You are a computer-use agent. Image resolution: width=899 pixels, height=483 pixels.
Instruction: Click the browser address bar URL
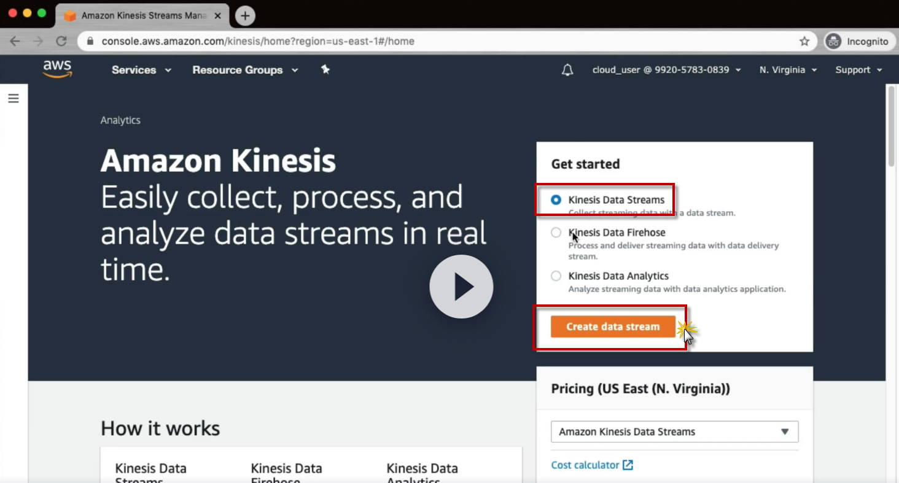258,41
